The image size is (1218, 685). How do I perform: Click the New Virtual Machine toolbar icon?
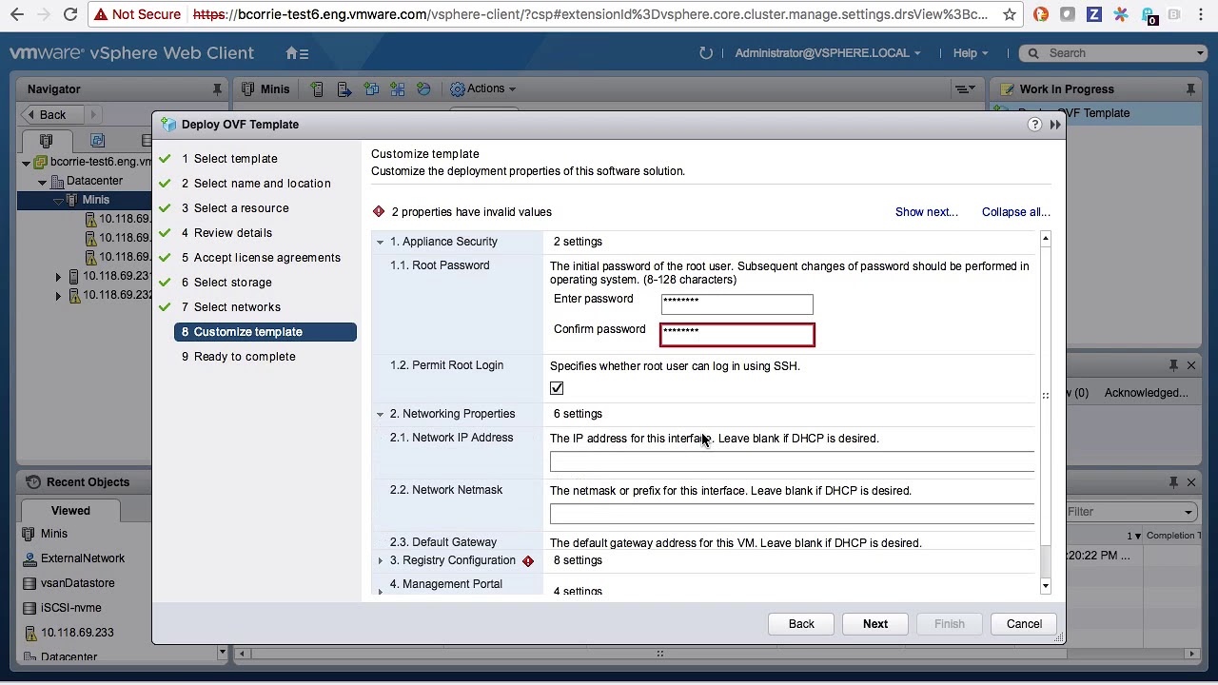click(318, 88)
